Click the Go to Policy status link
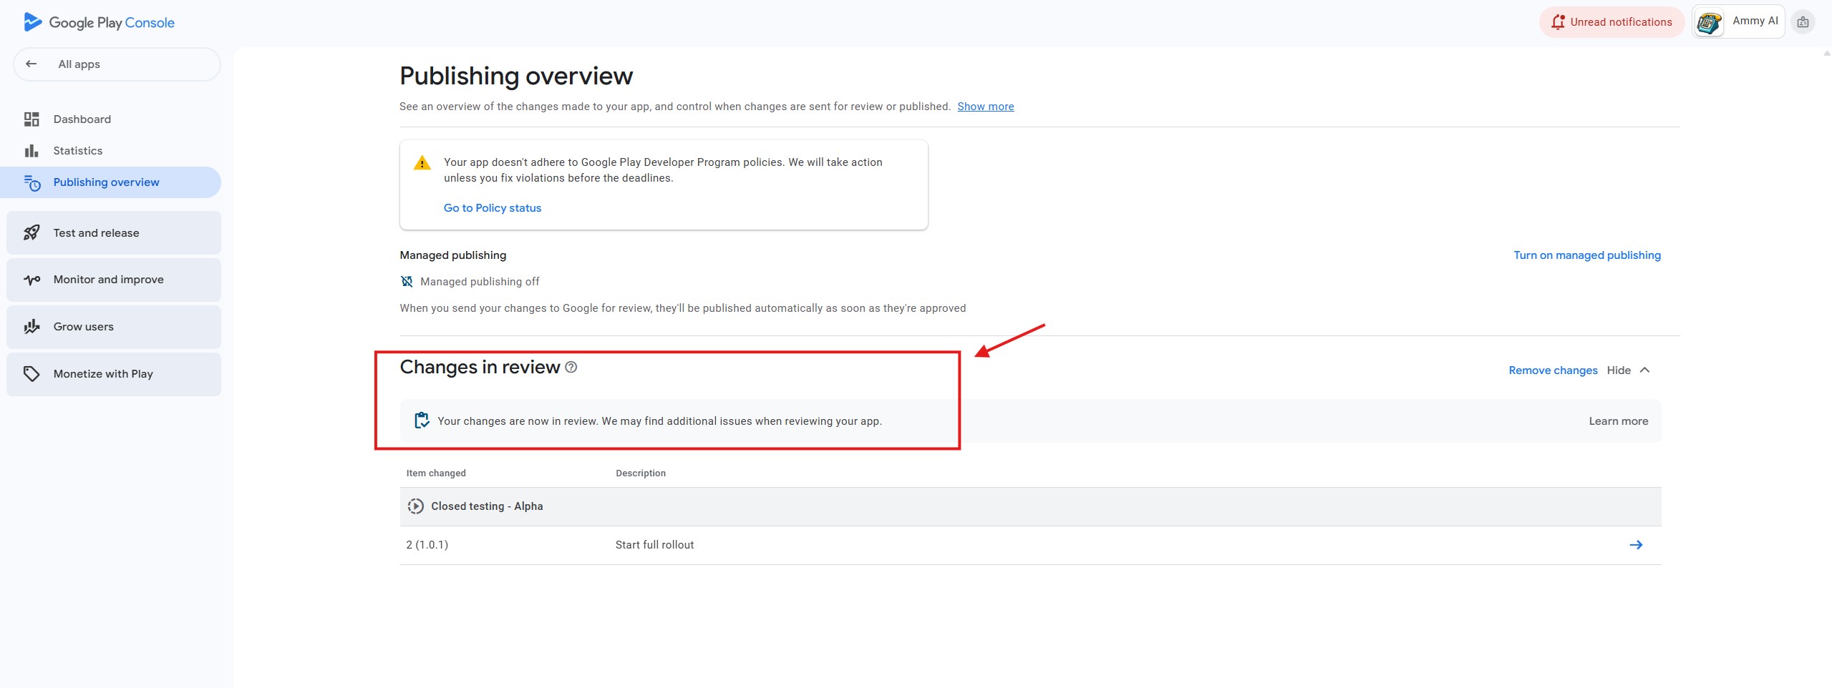The width and height of the screenshot is (1832, 688). pyautogui.click(x=493, y=208)
